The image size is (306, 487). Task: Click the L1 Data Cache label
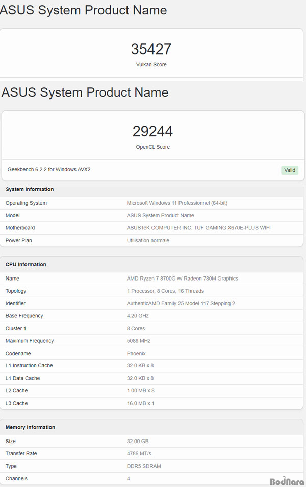point(22,378)
